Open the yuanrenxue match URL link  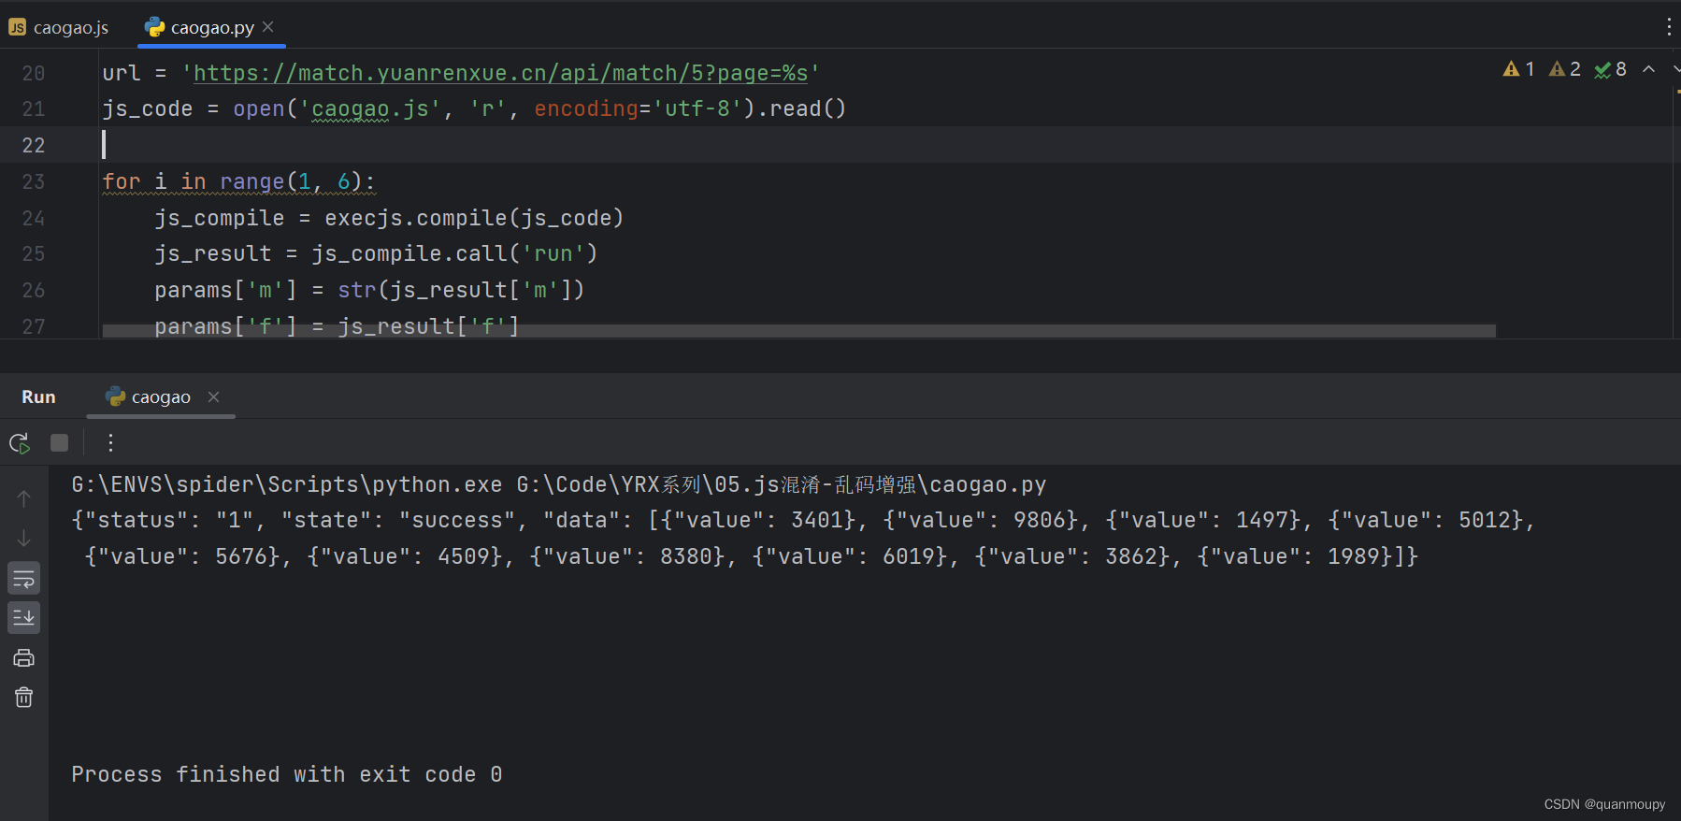[500, 73]
